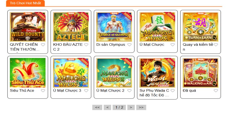The image size is (226, 113).
Task: Jump to last page with >> button
Action: point(141,107)
